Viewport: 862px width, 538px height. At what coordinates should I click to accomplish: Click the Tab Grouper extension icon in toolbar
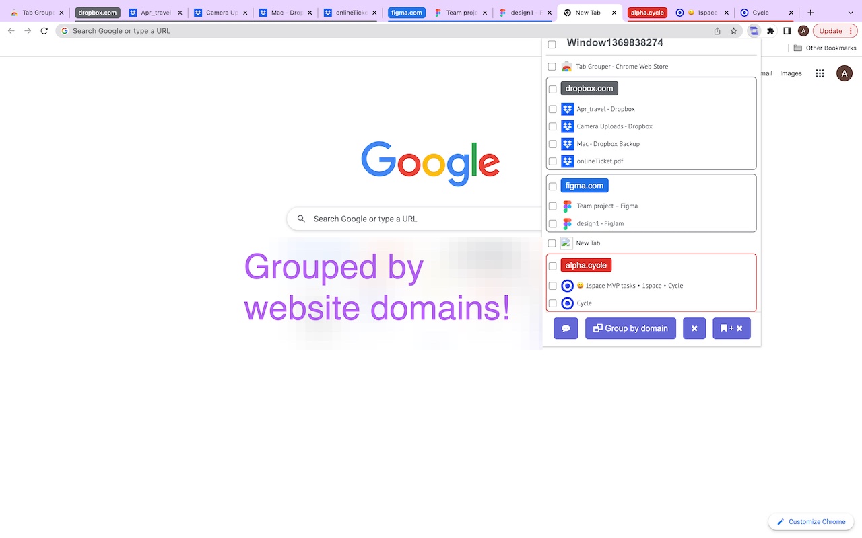[x=754, y=31]
